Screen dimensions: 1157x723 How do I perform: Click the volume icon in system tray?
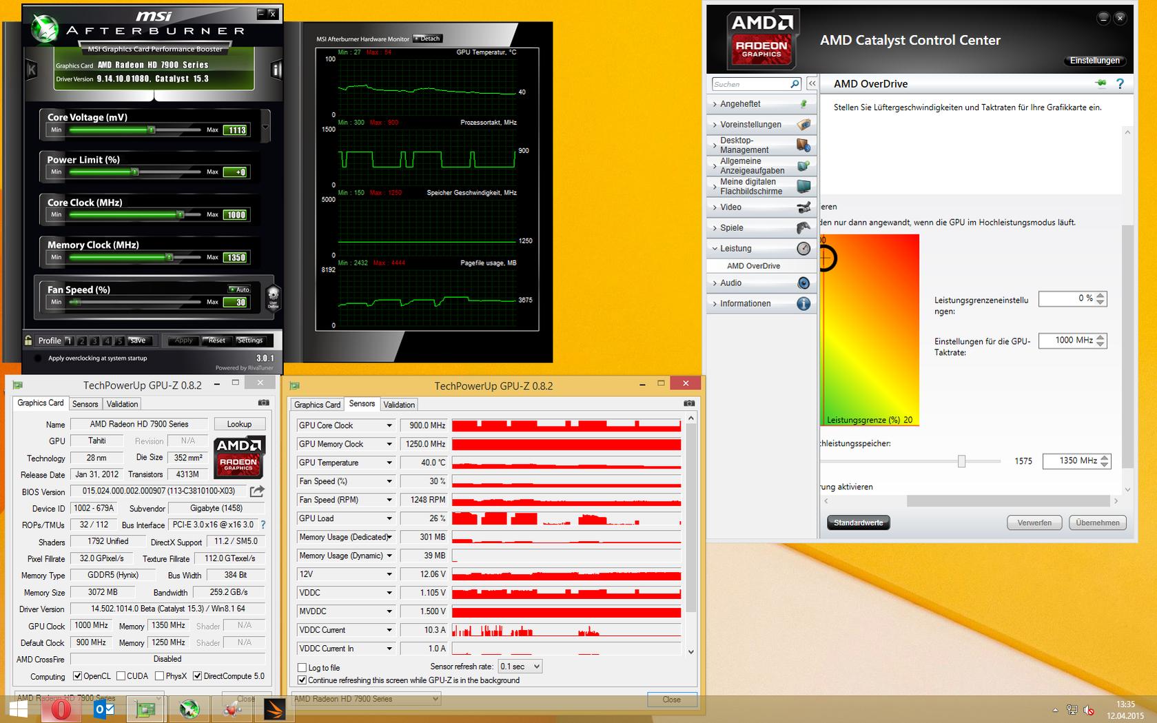pos(1089,710)
